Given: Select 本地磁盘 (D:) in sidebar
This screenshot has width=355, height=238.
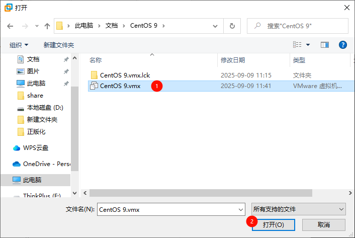Looking at the screenshot, I should point(45,108).
